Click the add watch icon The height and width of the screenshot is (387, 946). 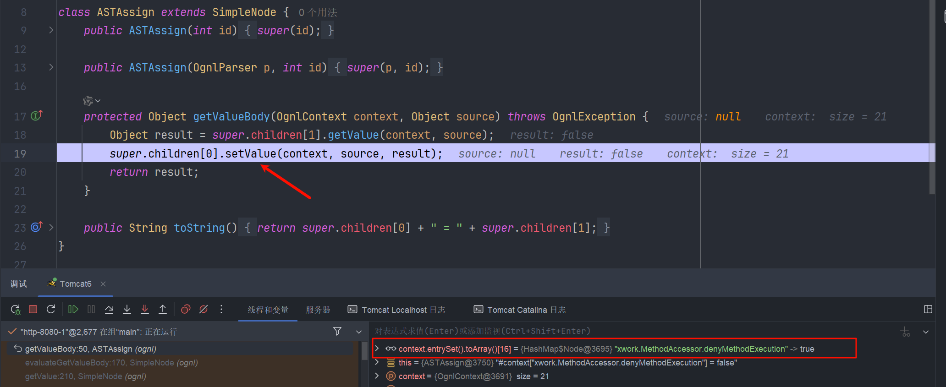click(905, 332)
